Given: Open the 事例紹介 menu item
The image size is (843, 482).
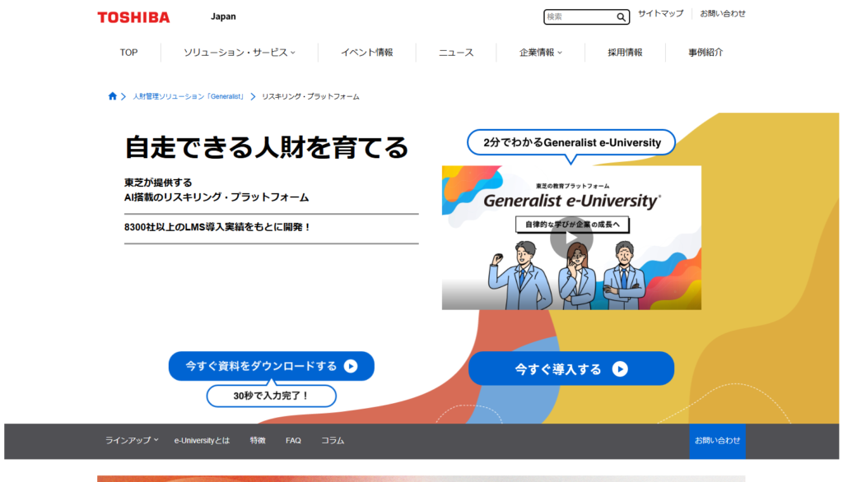Looking at the screenshot, I should [706, 52].
